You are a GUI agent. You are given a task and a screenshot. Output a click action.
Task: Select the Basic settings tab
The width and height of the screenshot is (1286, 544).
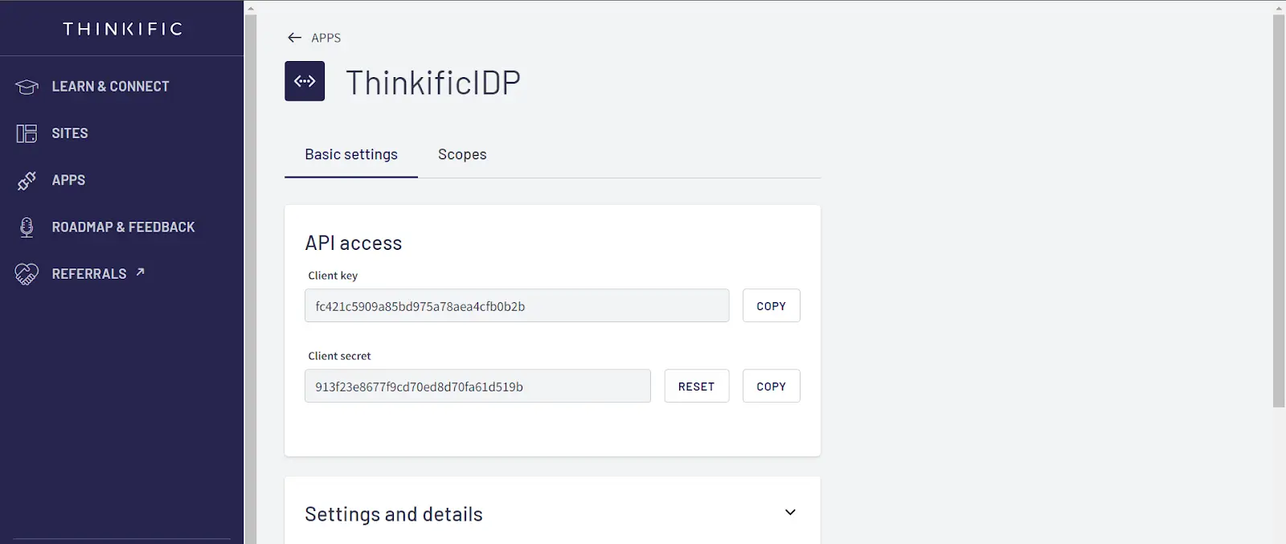(x=351, y=154)
